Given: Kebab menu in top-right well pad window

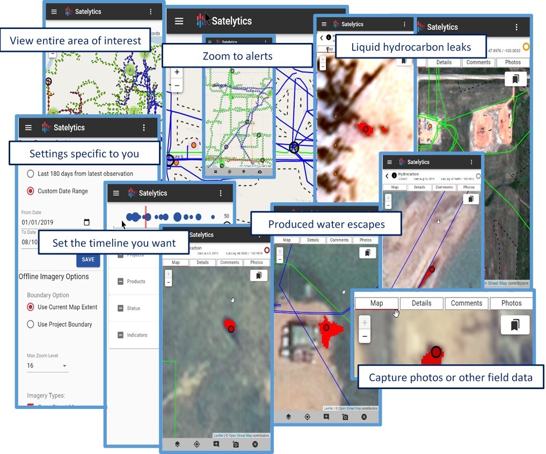Looking at the screenshot, I should tap(516, 27).
